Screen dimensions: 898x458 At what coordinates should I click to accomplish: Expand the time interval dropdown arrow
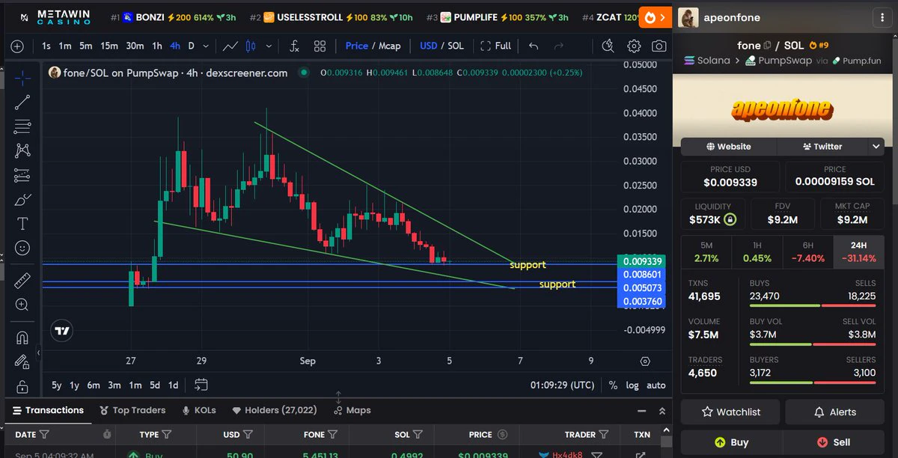pos(206,46)
